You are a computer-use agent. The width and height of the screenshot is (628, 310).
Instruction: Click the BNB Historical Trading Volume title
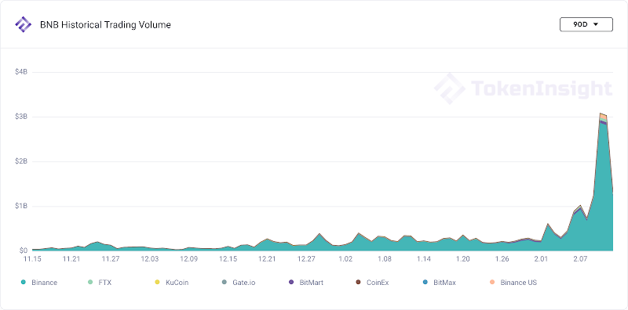(x=105, y=25)
